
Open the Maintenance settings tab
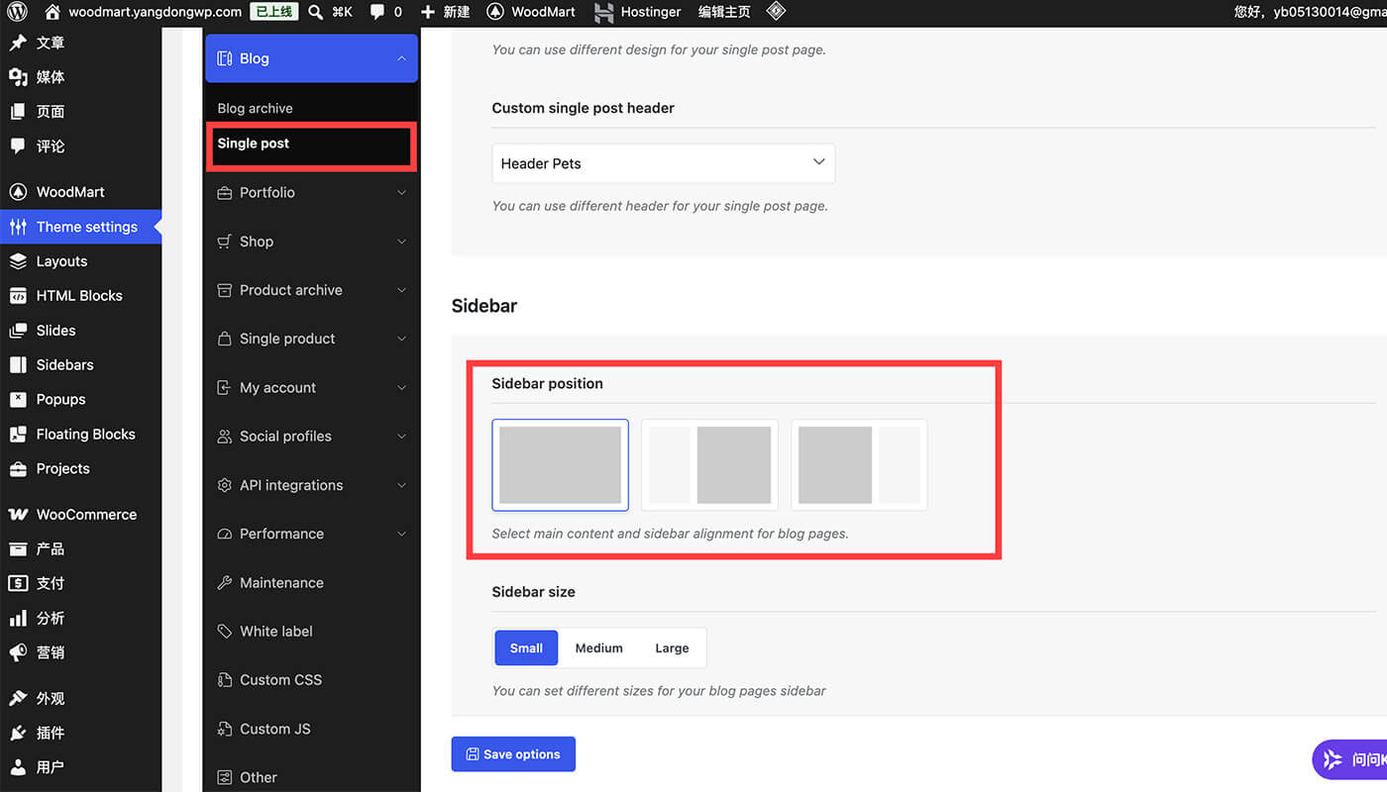click(x=311, y=583)
